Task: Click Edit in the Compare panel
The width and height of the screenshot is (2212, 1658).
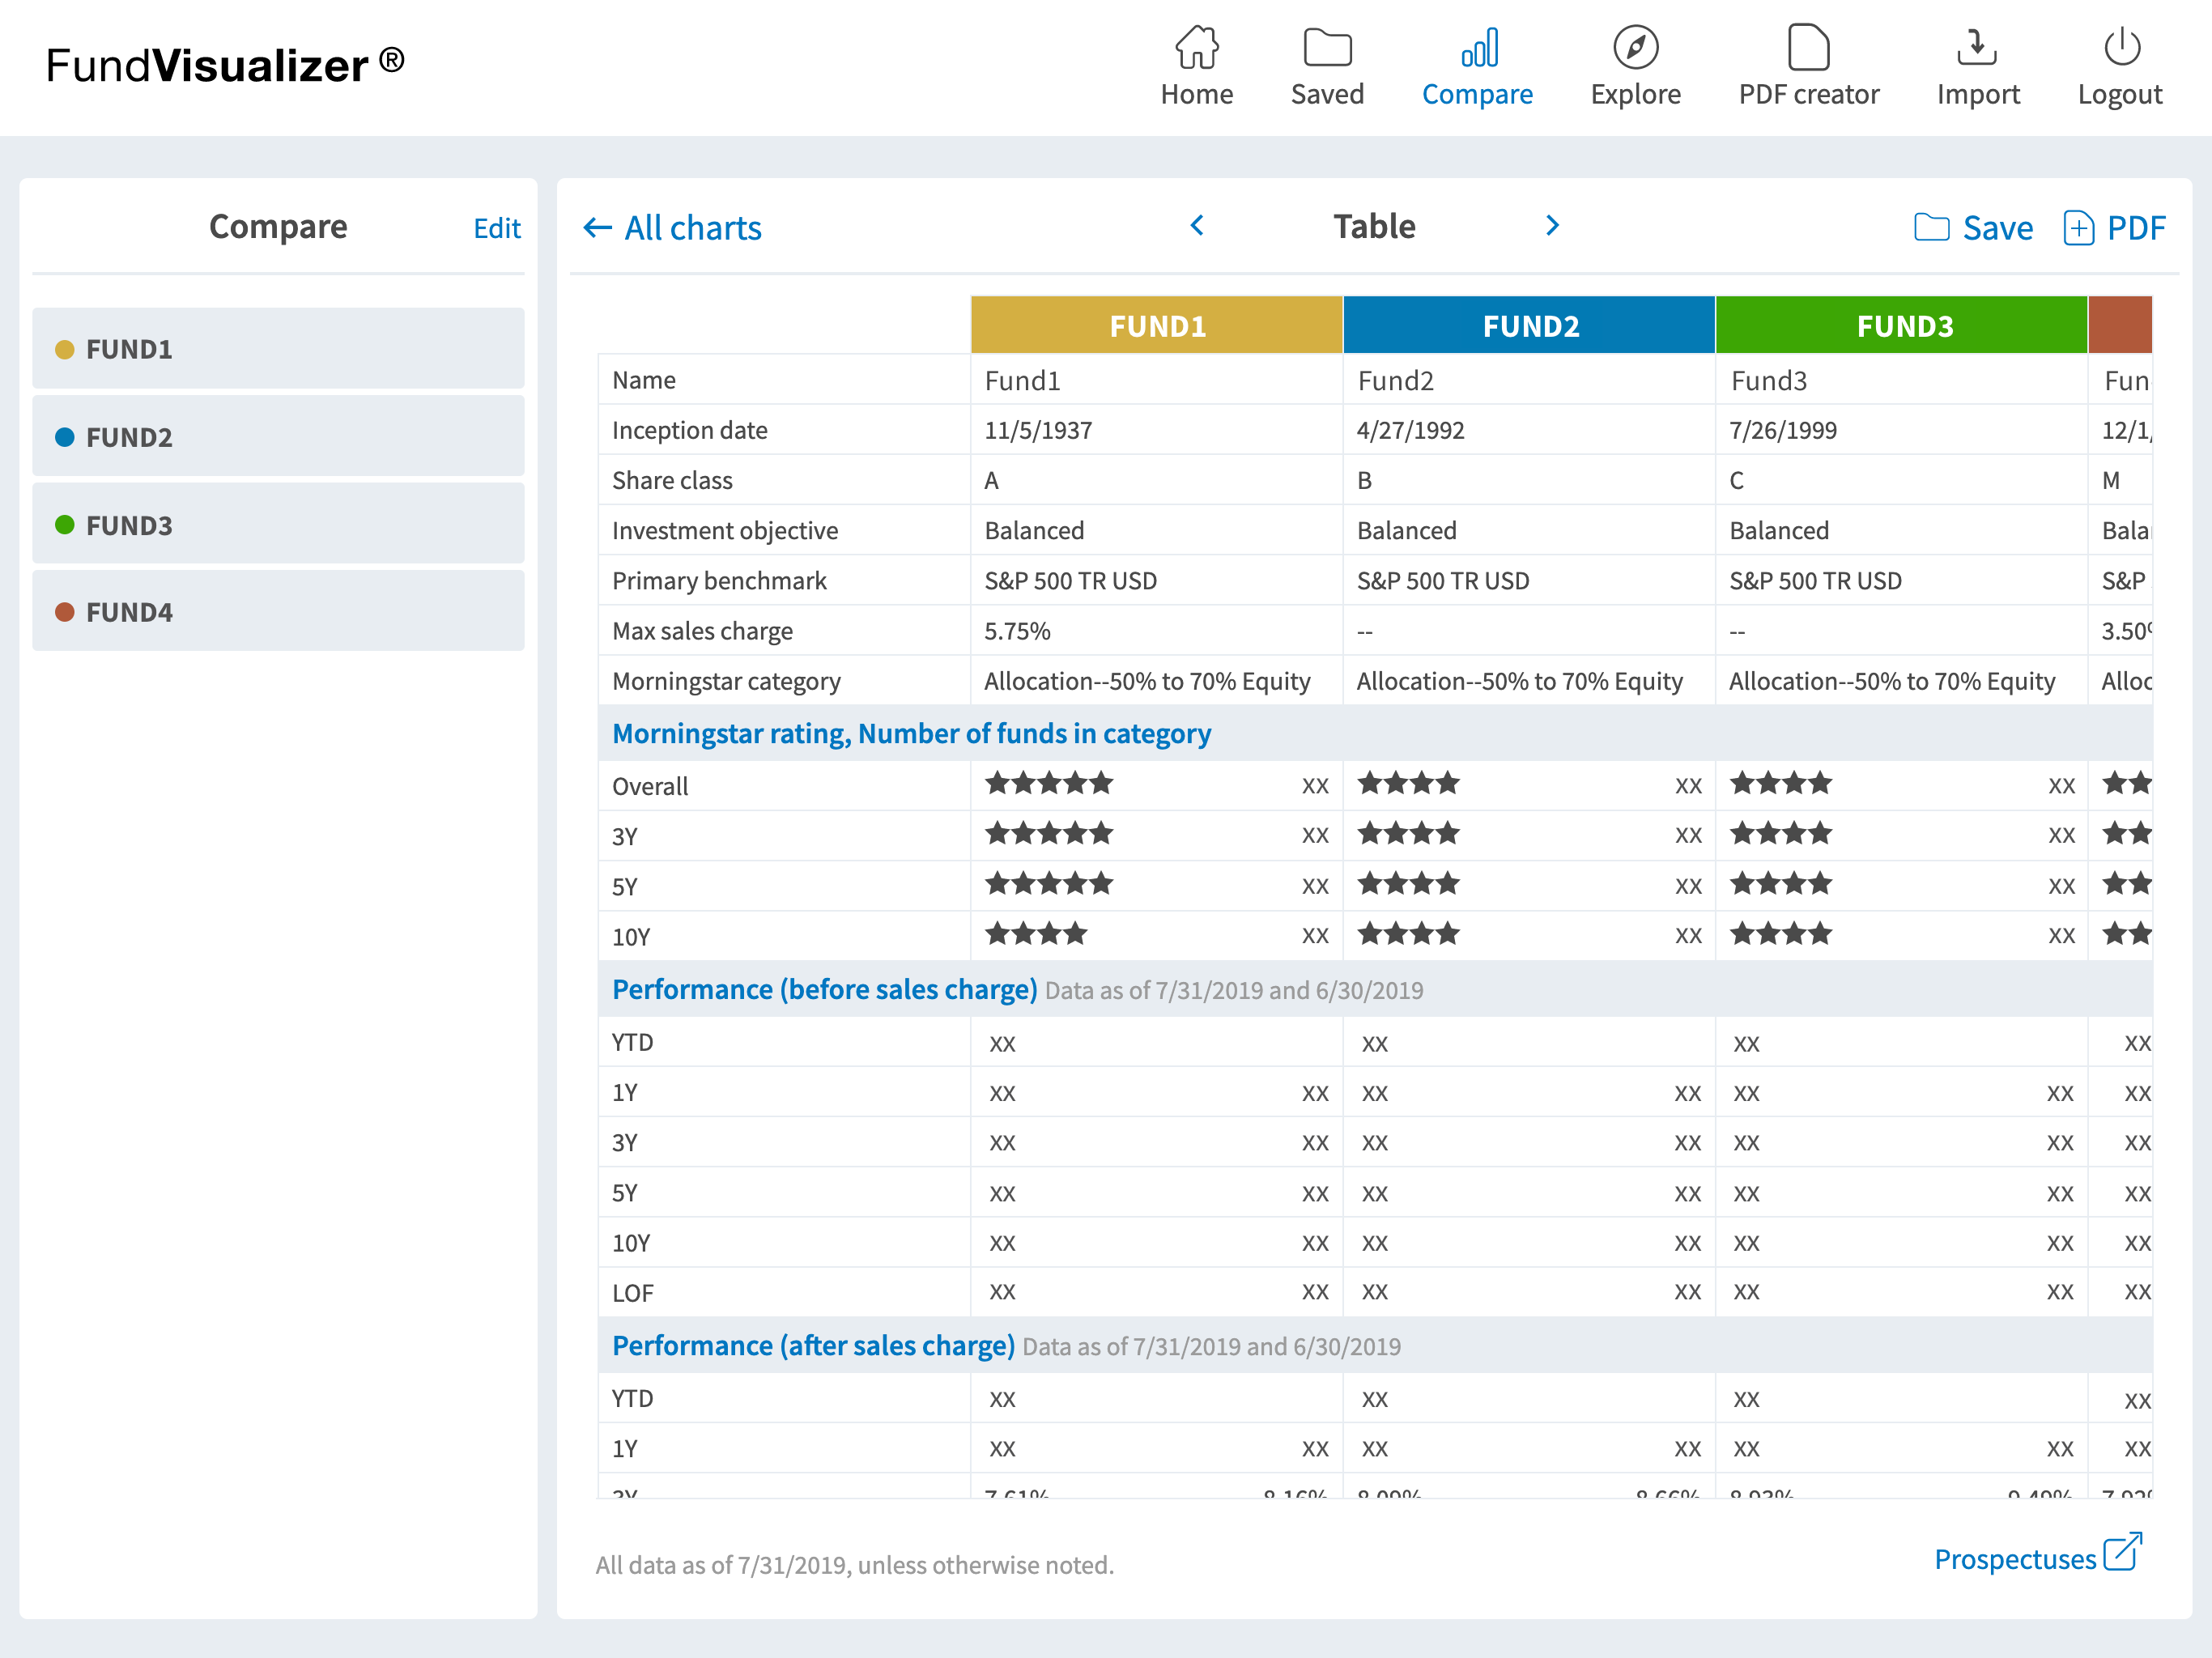Action: [x=496, y=228]
